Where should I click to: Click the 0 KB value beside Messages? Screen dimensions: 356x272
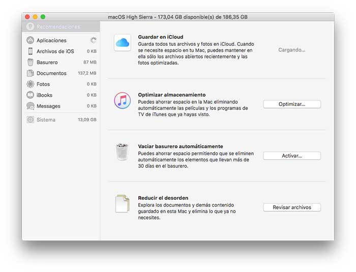pos(92,106)
